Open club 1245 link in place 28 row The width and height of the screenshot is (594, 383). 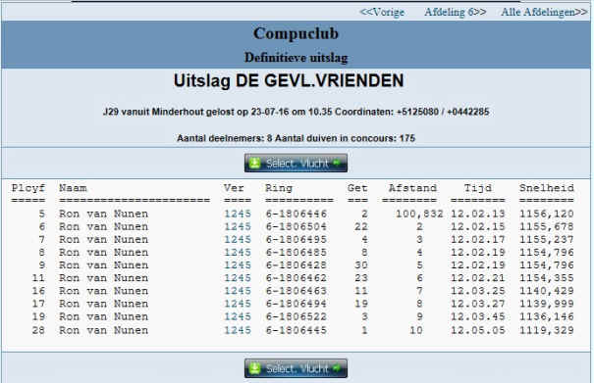click(x=238, y=330)
